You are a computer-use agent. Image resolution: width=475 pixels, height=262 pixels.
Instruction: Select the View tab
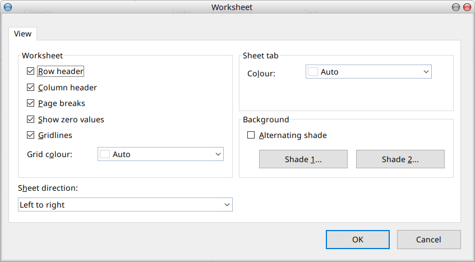pos(23,34)
